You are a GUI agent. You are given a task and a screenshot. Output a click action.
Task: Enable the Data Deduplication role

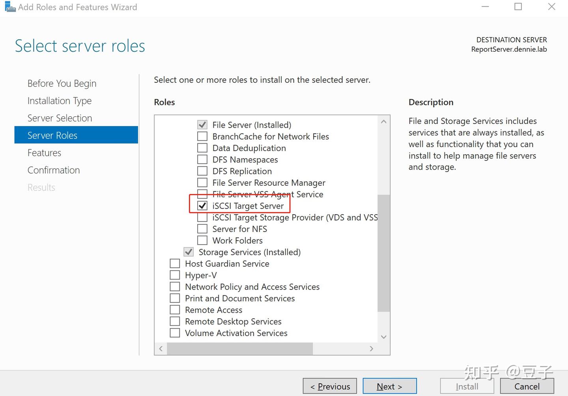(202, 148)
